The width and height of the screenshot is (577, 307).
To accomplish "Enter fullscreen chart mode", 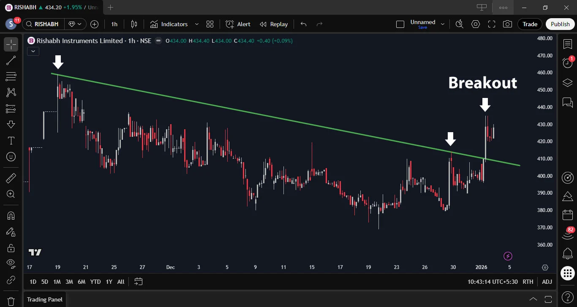I will [x=492, y=24].
